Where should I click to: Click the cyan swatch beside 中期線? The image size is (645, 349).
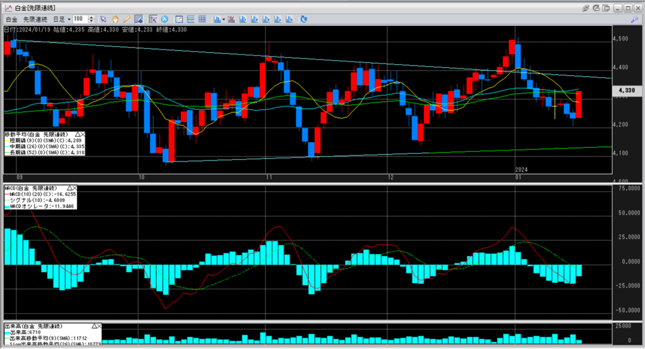coord(7,147)
